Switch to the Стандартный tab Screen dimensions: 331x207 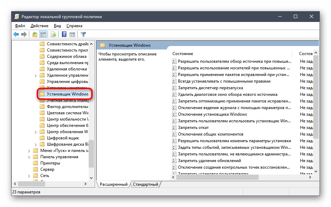tap(145, 184)
